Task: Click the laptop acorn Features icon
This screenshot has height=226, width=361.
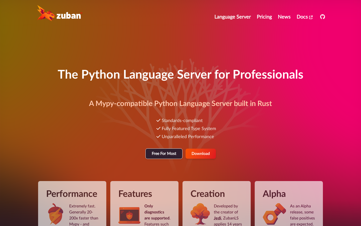Action: tap(129, 215)
